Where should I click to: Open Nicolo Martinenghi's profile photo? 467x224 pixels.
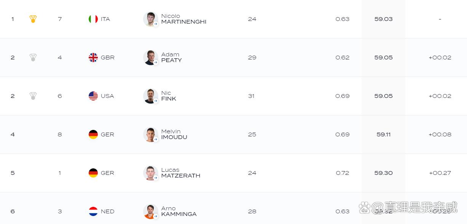(151, 19)
